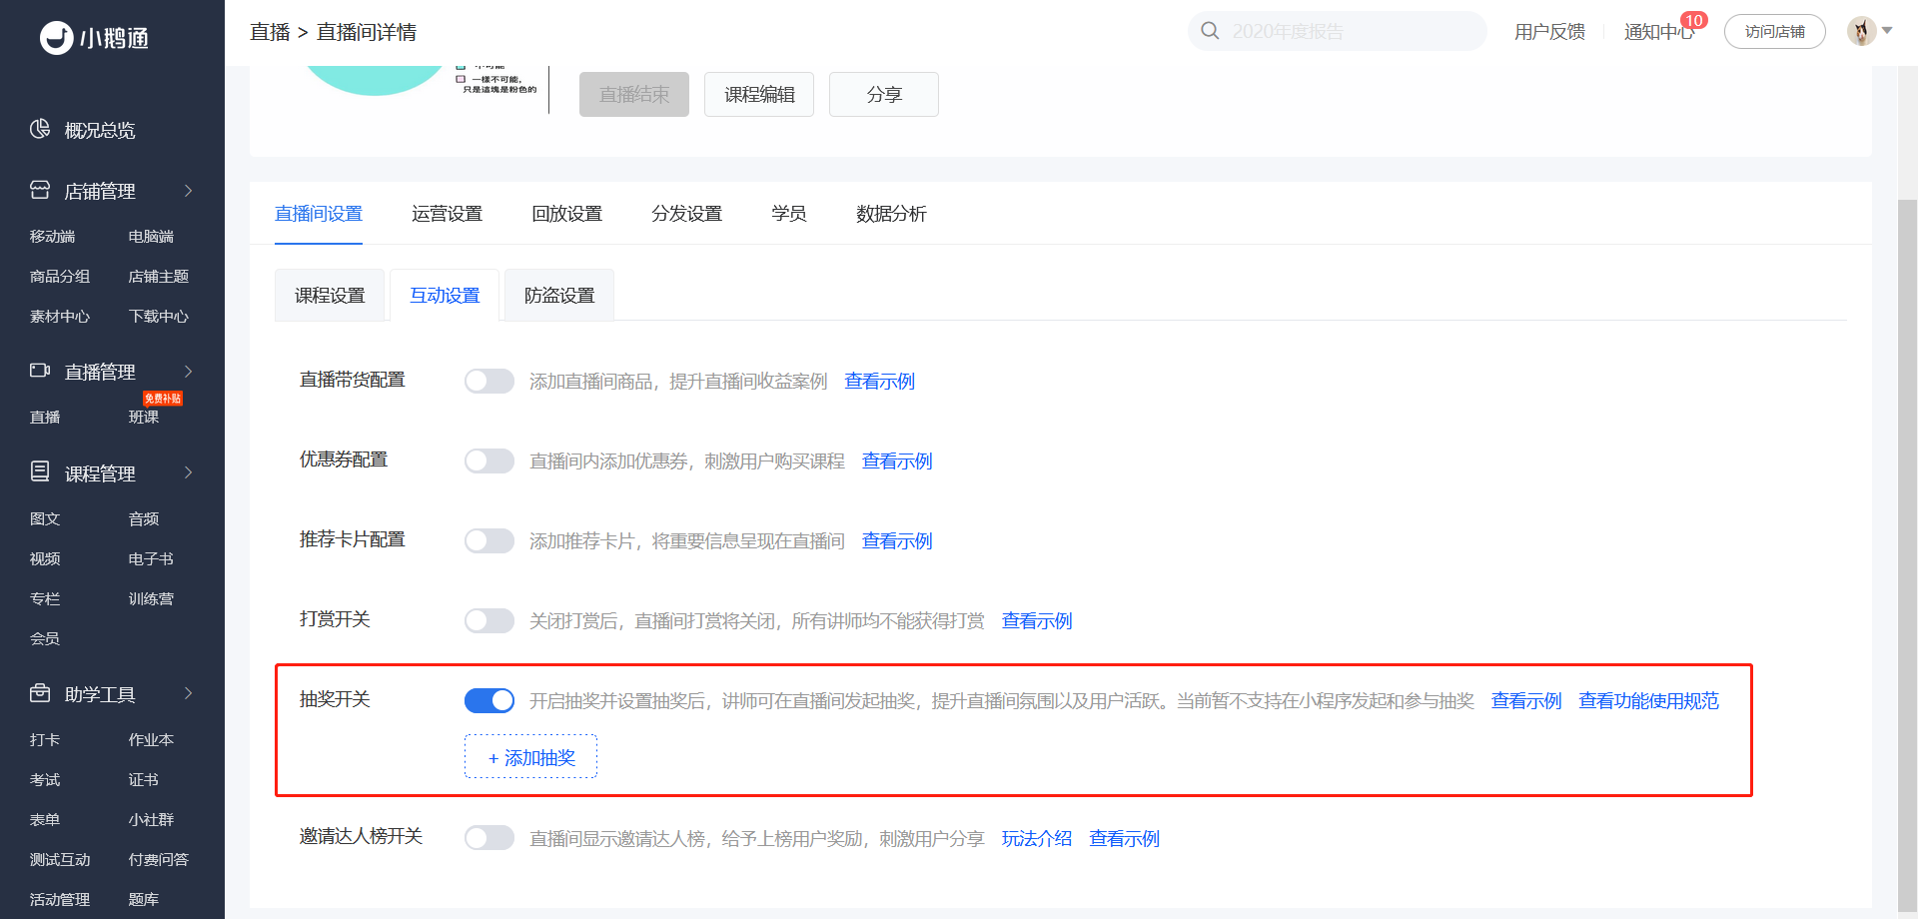Turn off the 抽奖开关 switch

click(x=489, y=700)
